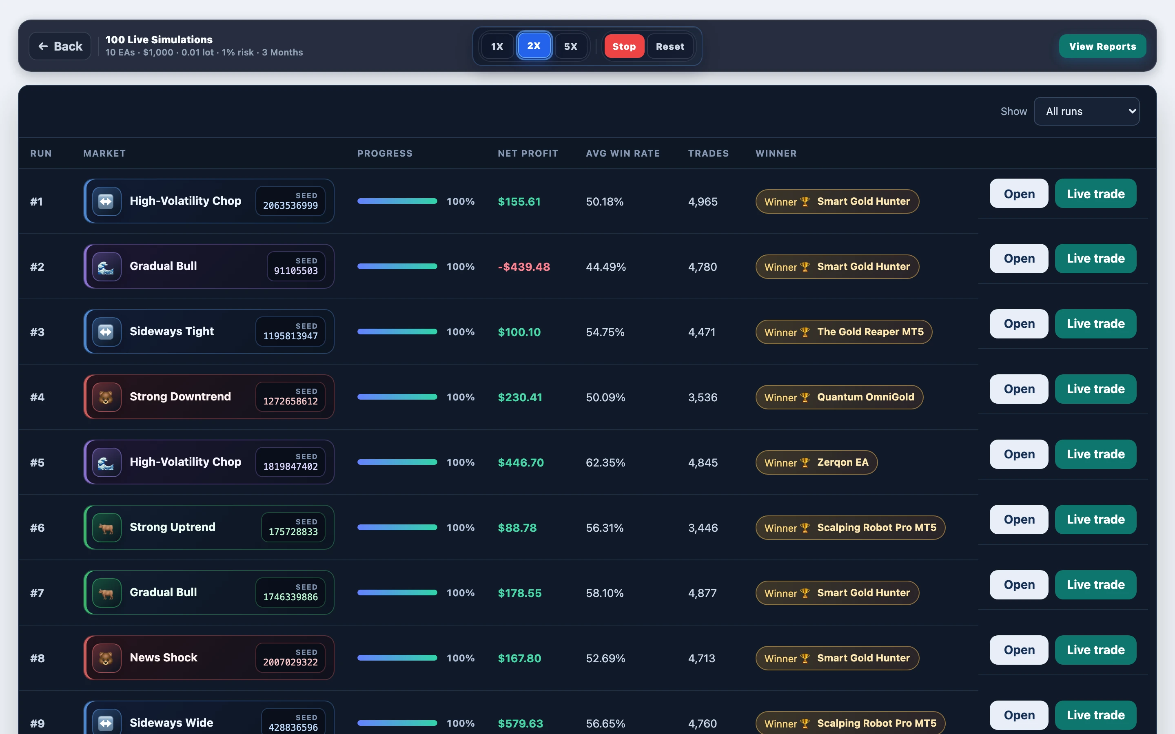This screenshot has width=1175, height=734.
Task: Click the wave icon in run #2 Gradual Bull
Action: [106, 267]
